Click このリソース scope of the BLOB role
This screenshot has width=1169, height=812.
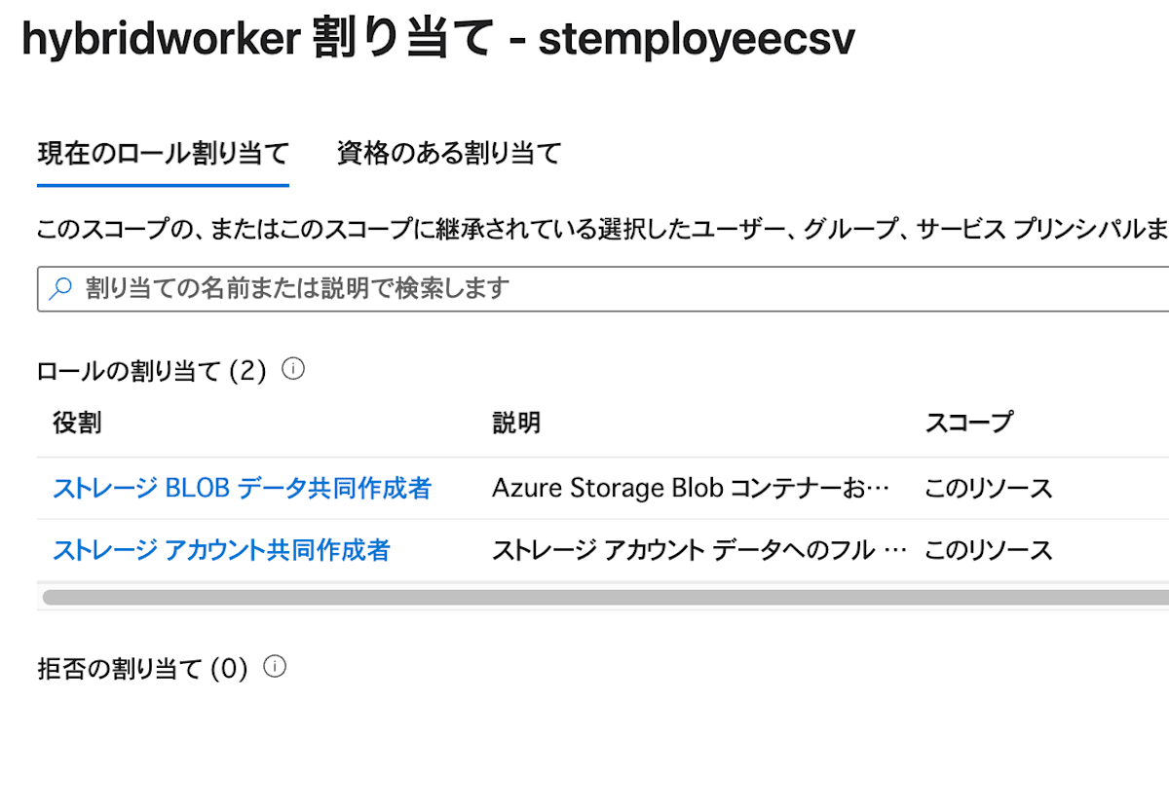click(987, 487)
